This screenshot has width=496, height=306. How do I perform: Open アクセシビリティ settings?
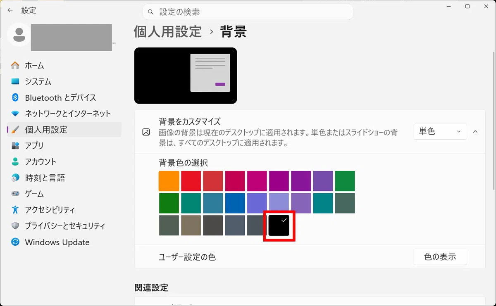tap(64, 210)
